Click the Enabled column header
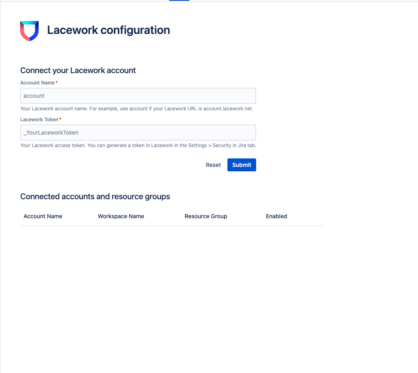 click(276, 216)
